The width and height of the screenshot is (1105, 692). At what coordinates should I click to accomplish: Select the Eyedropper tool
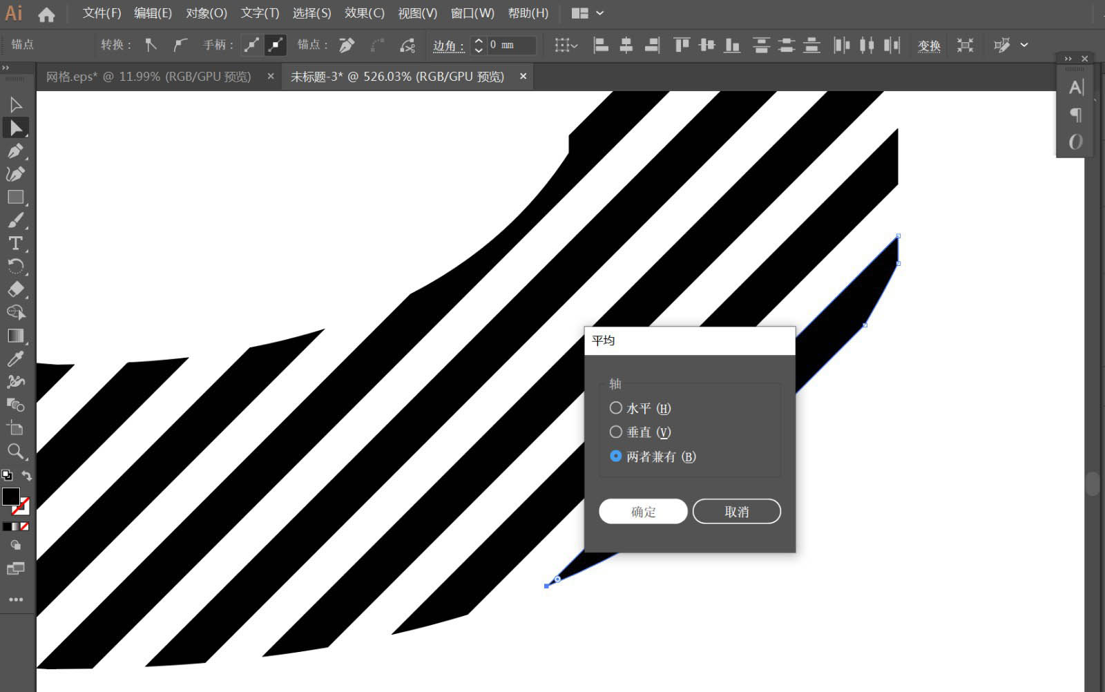16,358
